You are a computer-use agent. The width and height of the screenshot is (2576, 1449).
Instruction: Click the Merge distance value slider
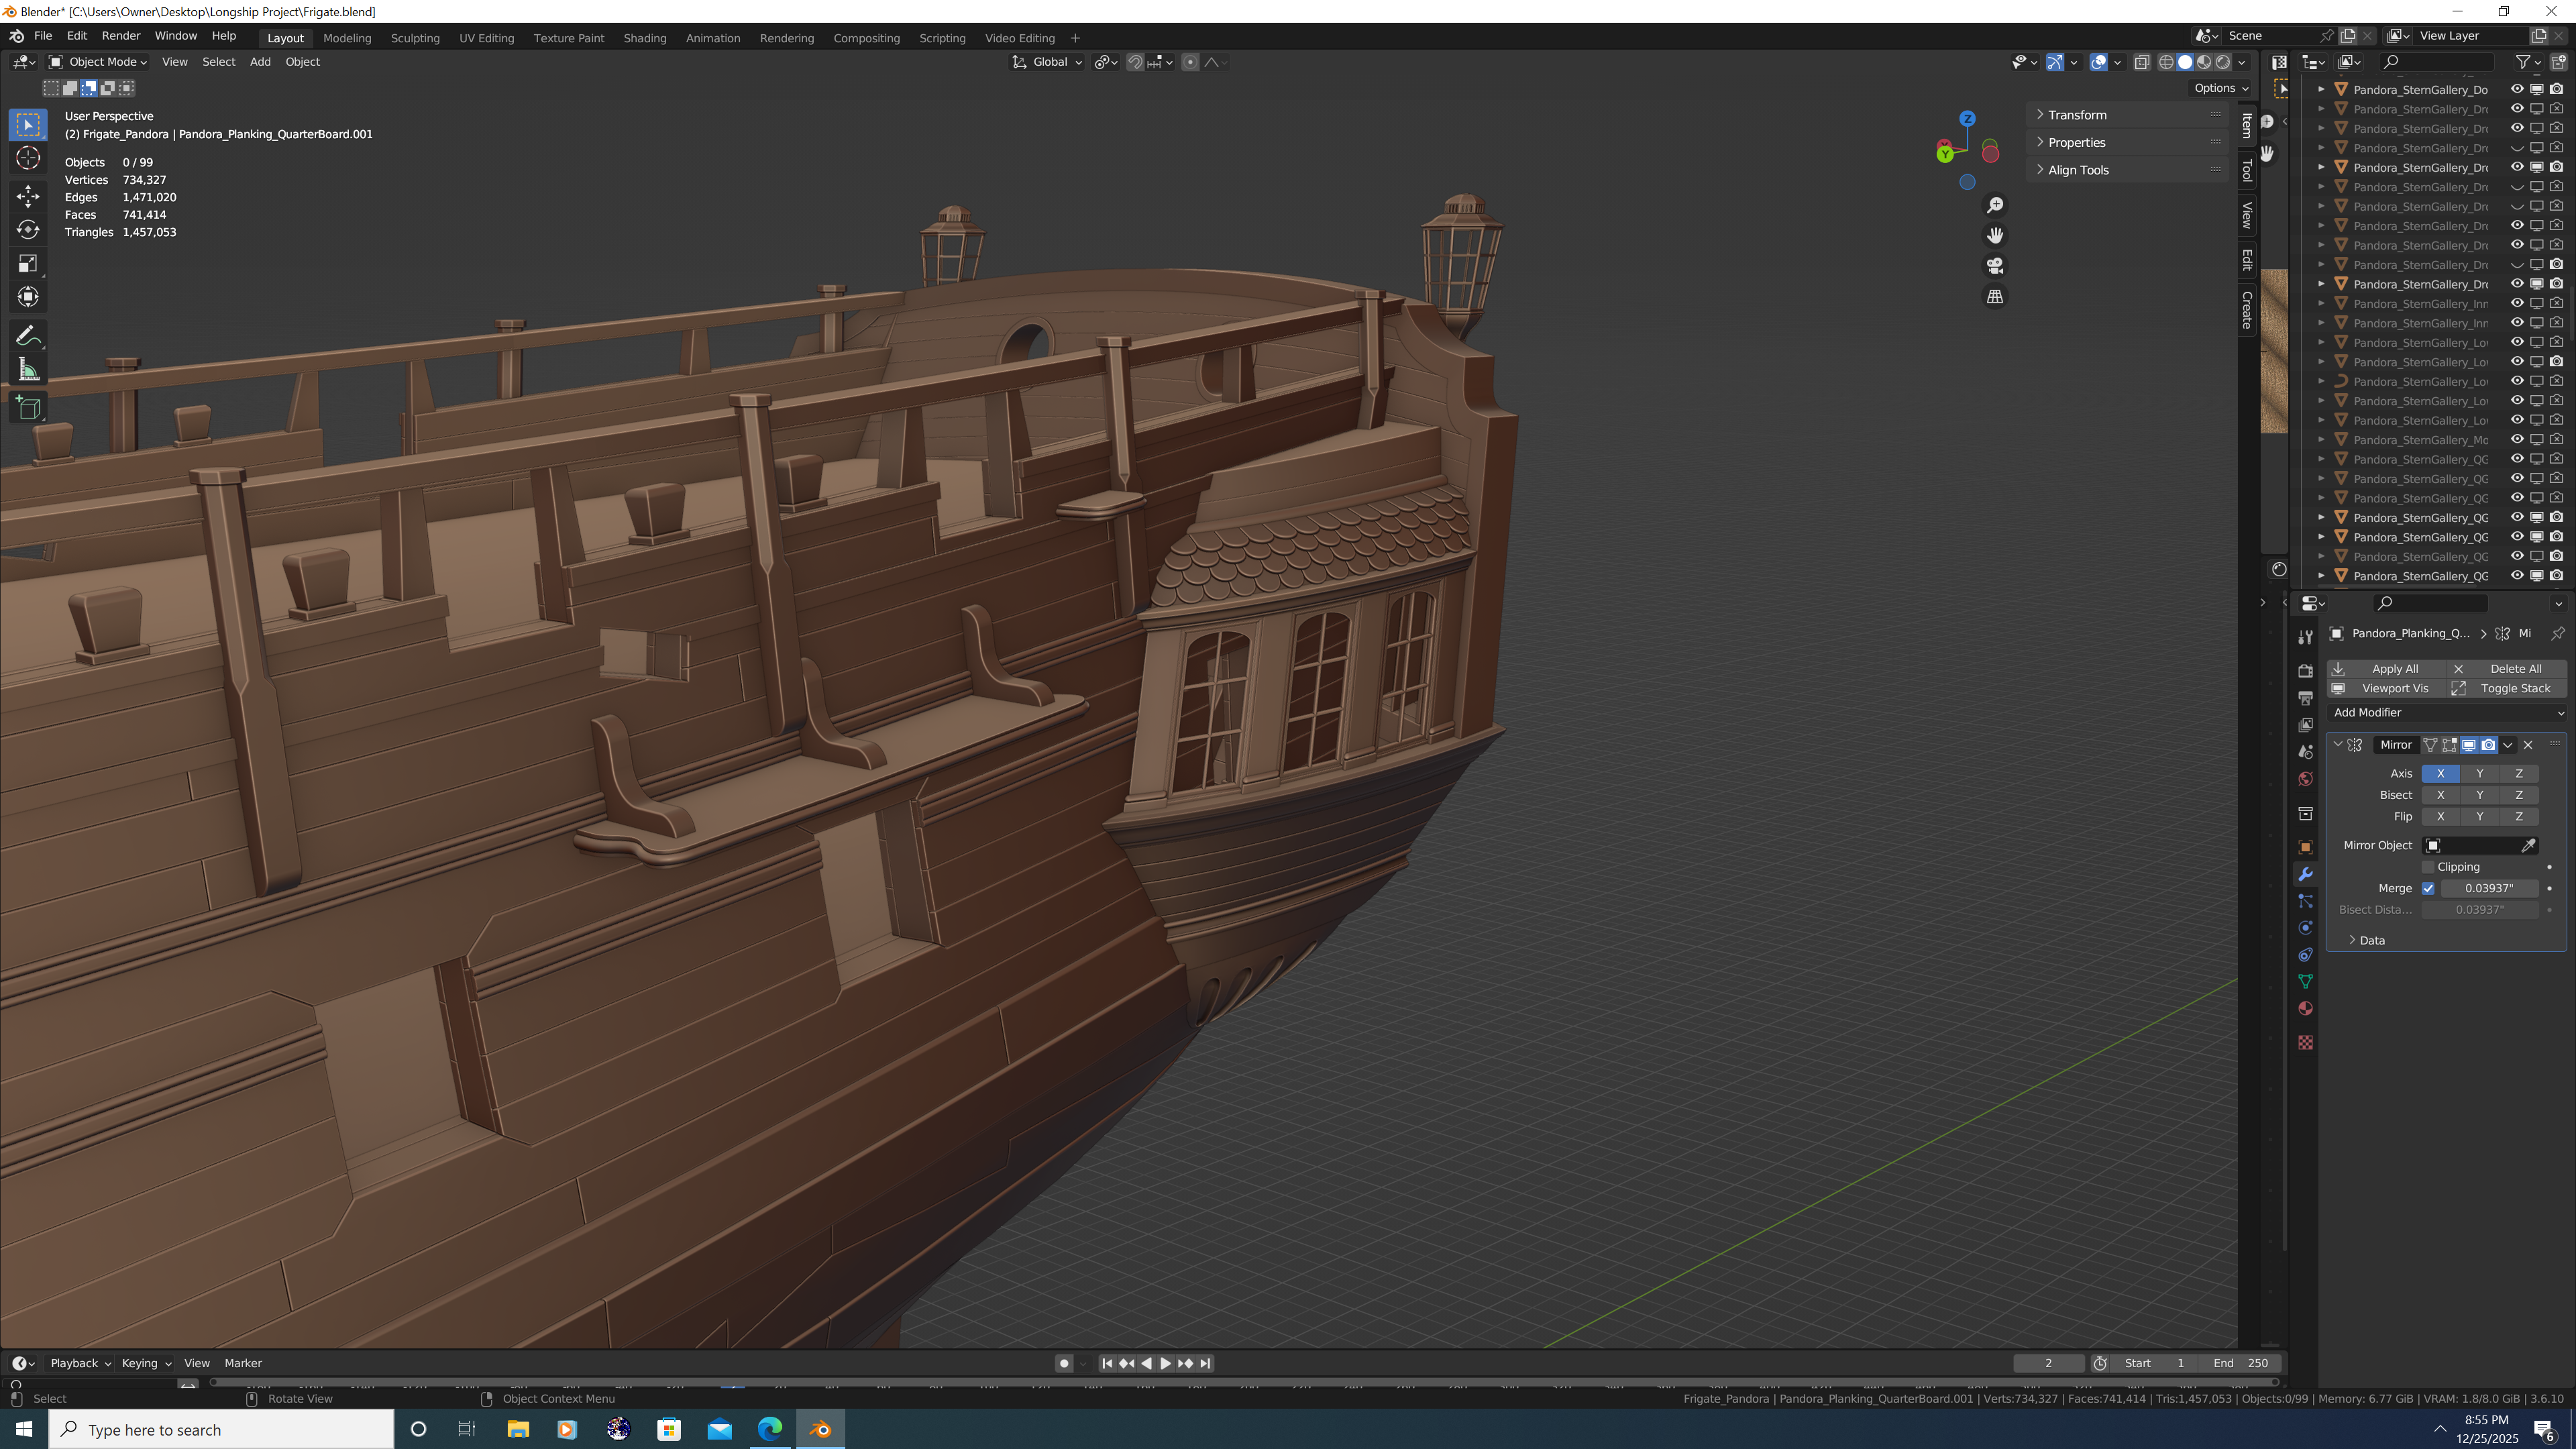(2489, 888)
